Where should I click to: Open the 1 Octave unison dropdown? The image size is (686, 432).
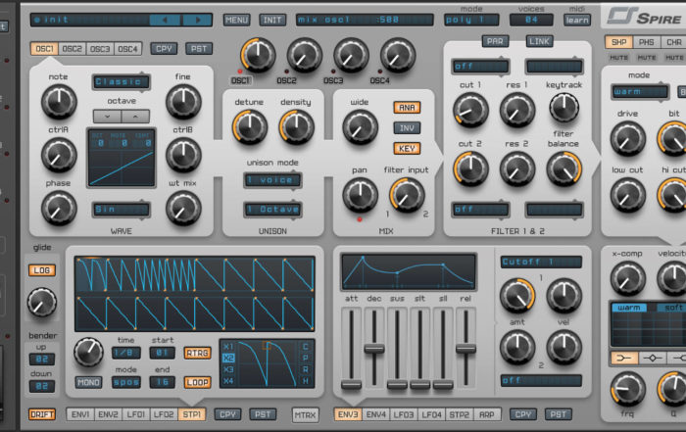[272, 210]
